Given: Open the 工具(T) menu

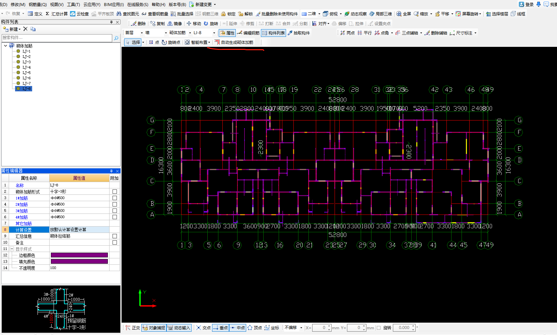Looking at the screenshot, I should pos(73,4).
